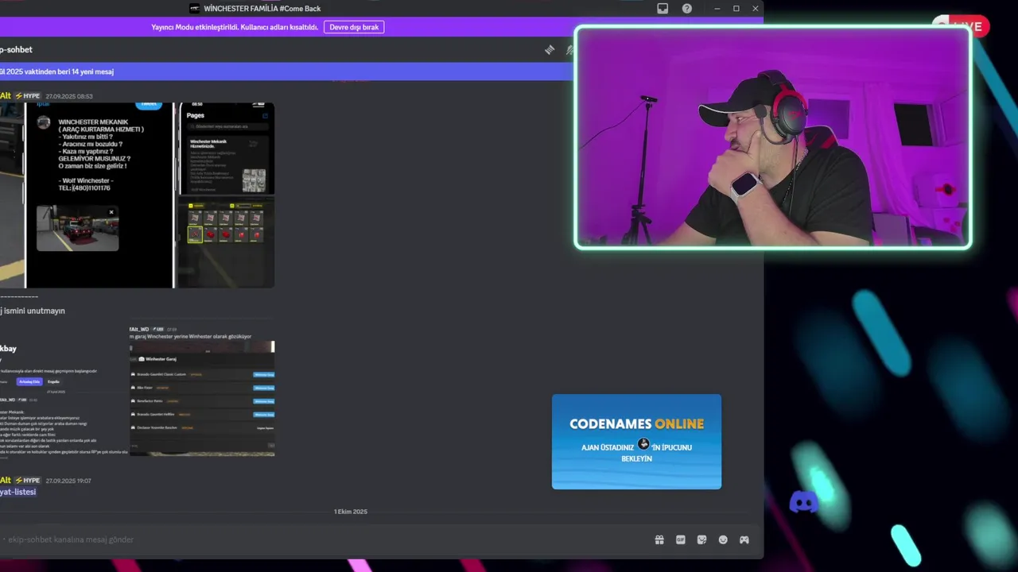Viewport: 1018px width, 572px height.
Task: Open the Discord inbox icon
Action: pyautogui.click(x=662, y=9)
